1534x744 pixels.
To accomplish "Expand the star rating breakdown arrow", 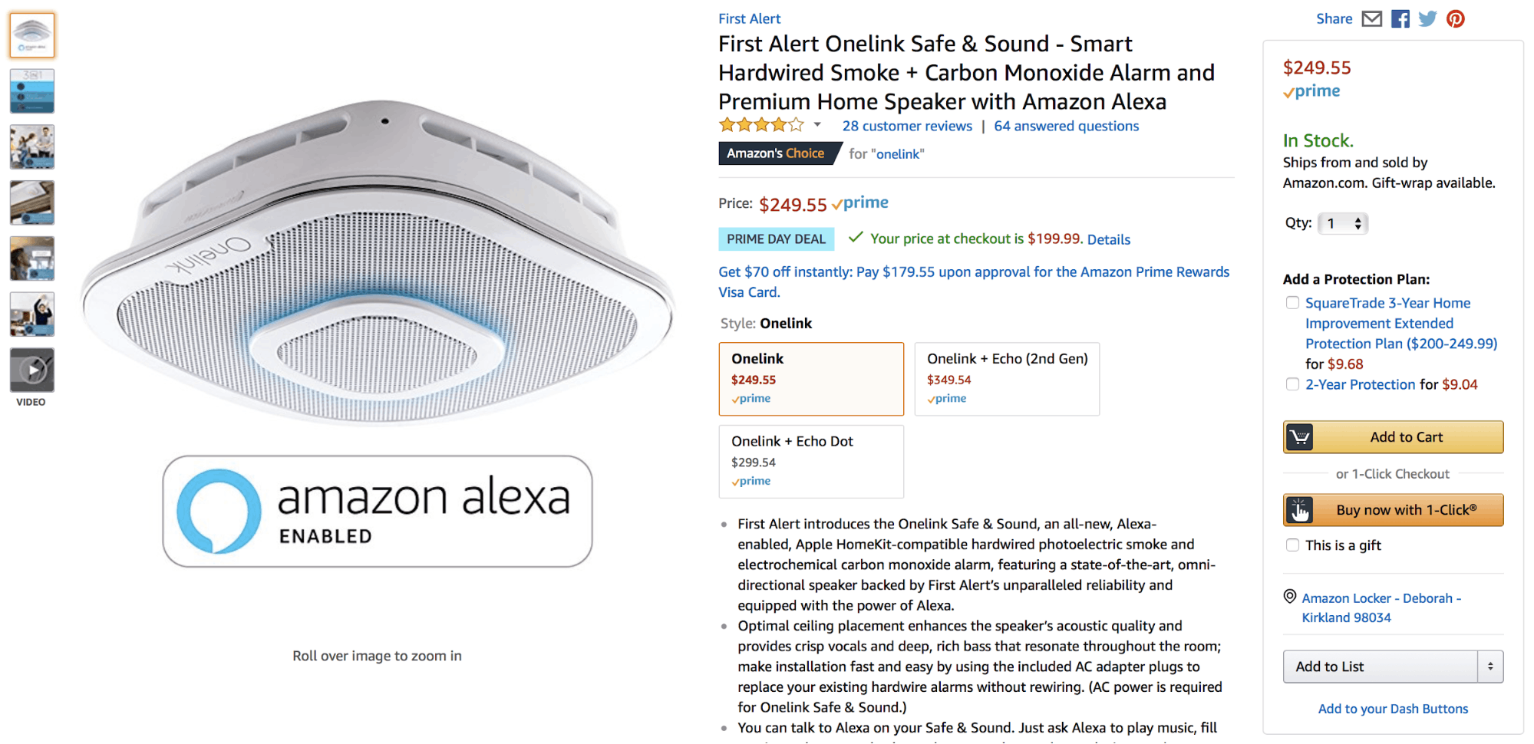I will click(x=817, y=125).
